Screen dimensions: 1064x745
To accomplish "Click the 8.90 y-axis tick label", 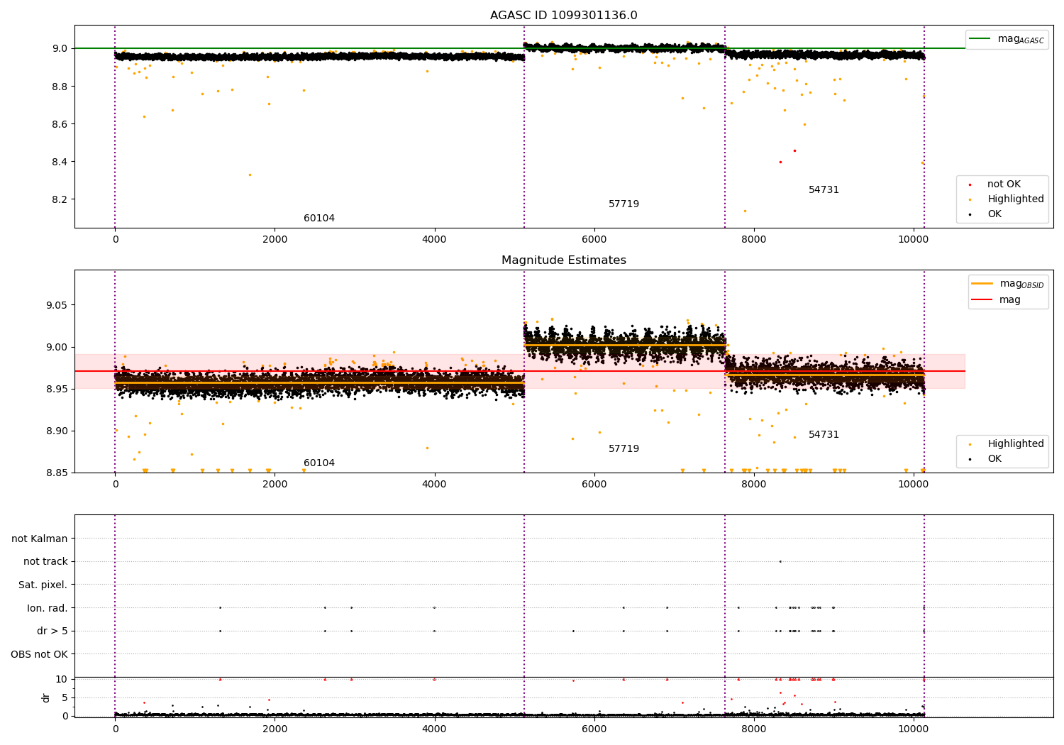I will 57,431.
